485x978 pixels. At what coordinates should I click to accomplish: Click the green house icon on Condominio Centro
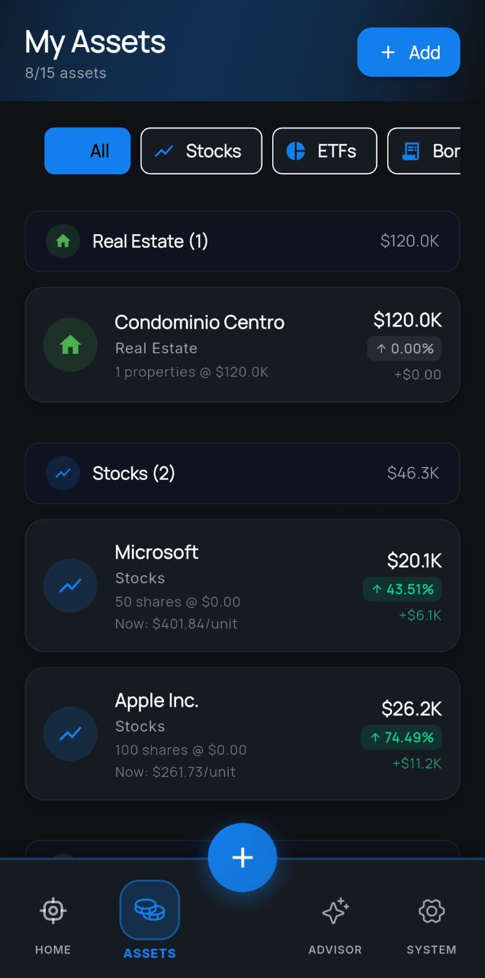(x=70, y=345)
